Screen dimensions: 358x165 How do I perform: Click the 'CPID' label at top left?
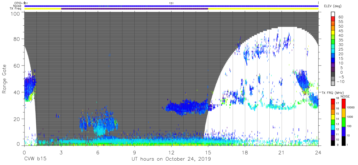tap(18, 3)
